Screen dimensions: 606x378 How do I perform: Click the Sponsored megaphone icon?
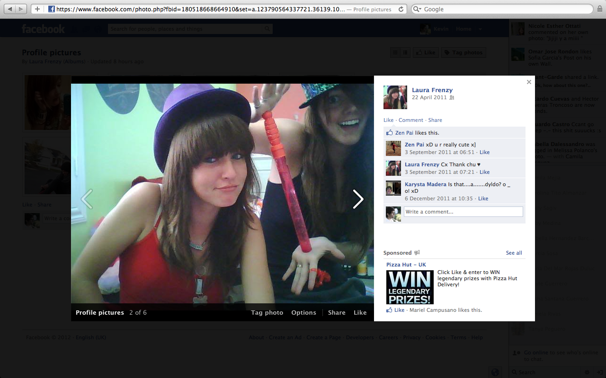point(417,253)
